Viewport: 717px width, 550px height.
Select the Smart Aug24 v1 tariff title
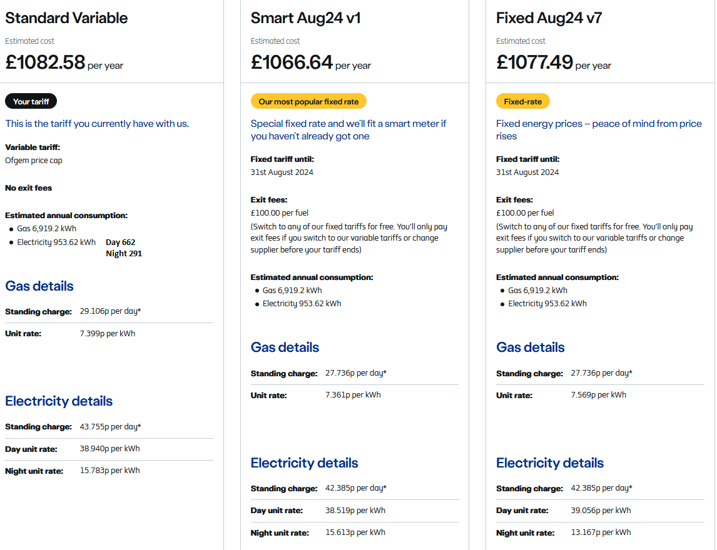point(305,18)
